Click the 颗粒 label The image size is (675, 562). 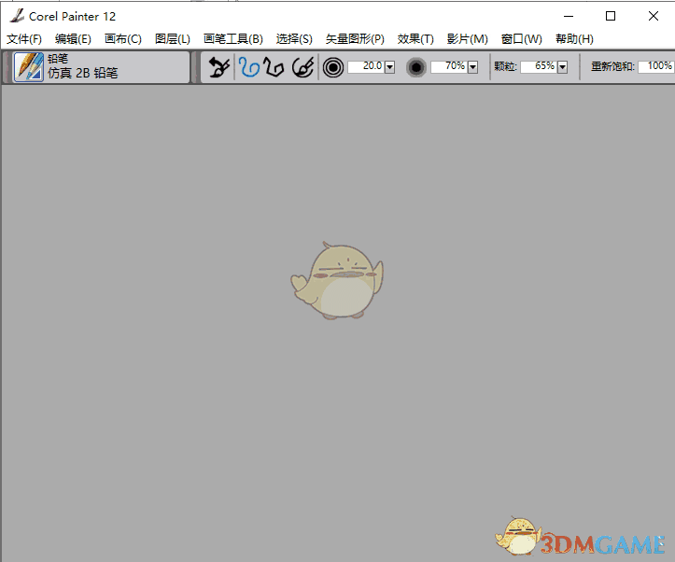pyautogui.click(x=505, y=66)
